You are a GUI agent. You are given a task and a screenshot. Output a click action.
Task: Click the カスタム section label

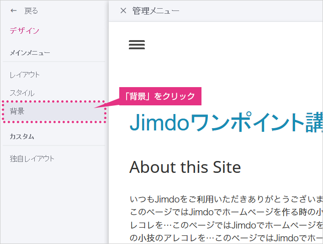(x=22, y=136)
